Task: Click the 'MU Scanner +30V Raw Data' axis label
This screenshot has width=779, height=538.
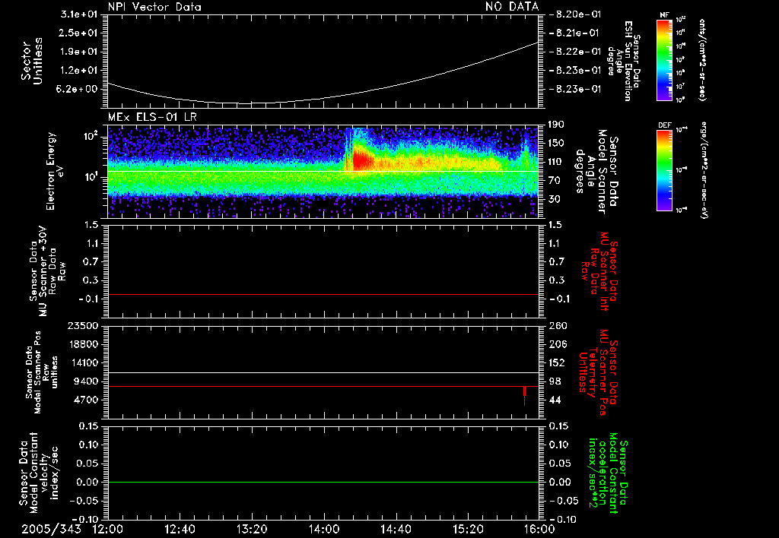Action: point(48,271)
